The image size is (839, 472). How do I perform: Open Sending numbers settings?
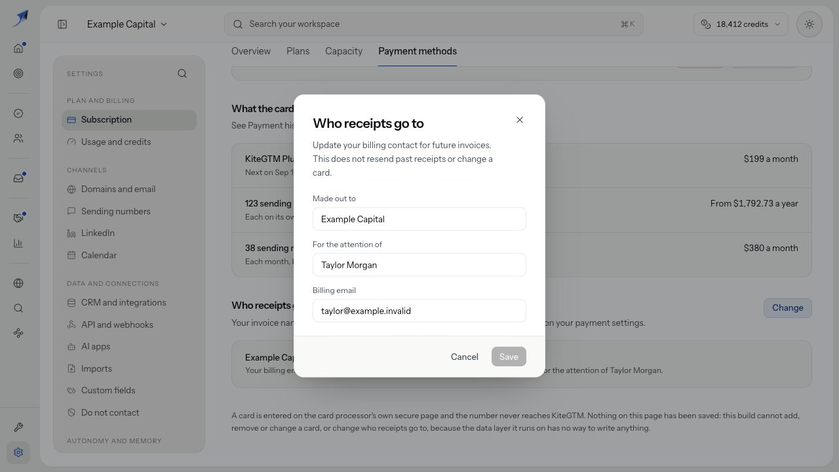click(129, 211)
